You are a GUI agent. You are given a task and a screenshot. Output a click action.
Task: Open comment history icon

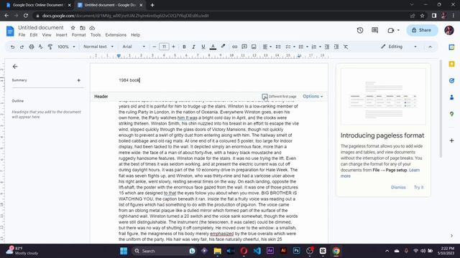tap(374, 30)
